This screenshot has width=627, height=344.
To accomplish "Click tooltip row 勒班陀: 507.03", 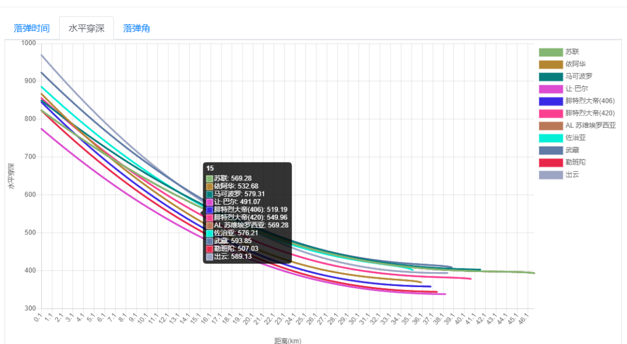I will pos(232,249).
